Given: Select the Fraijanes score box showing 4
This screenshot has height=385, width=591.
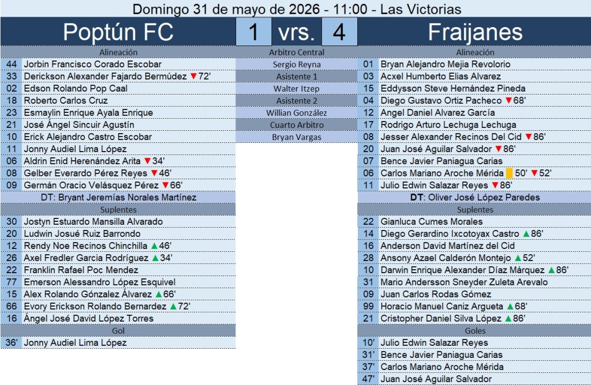Looking at the screenshot, I should tap(339, 32).
